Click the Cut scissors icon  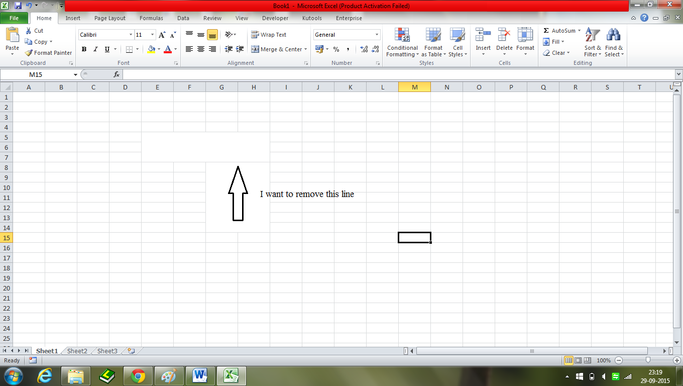(29, 31)
